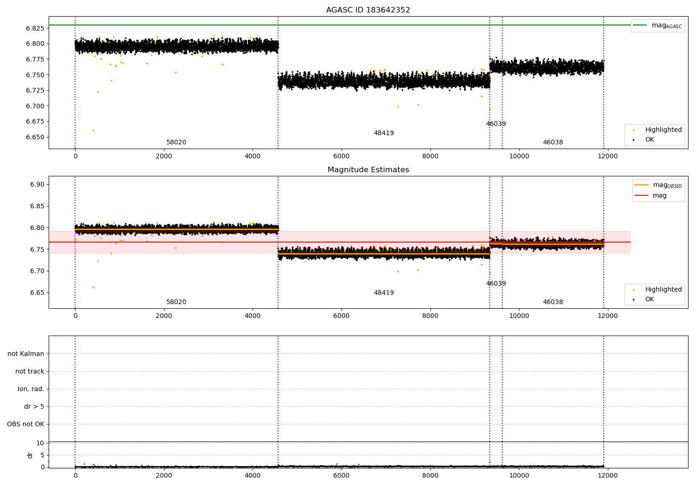
Task: Click obsid label 46038 in AGASC ID plot
Action: tap(553, 143)
